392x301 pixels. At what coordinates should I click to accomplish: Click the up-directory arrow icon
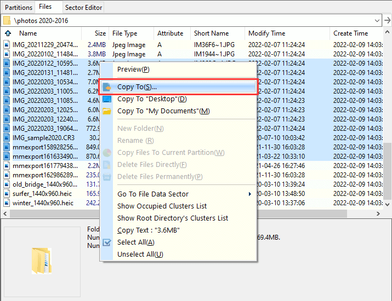click(8, 33)
